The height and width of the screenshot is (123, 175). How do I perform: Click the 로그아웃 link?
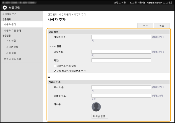tap(168, 2)
